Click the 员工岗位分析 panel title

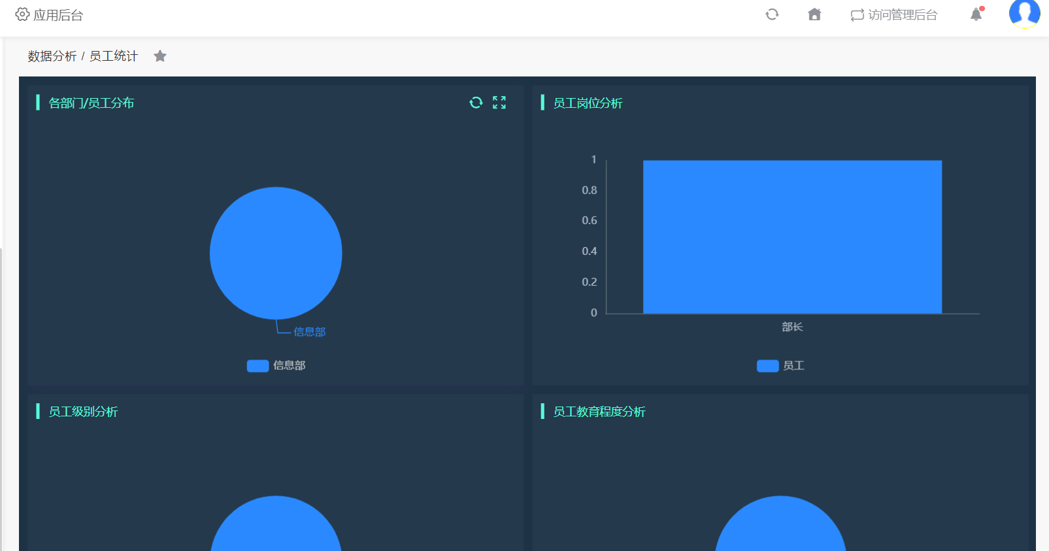click(588, 103)
